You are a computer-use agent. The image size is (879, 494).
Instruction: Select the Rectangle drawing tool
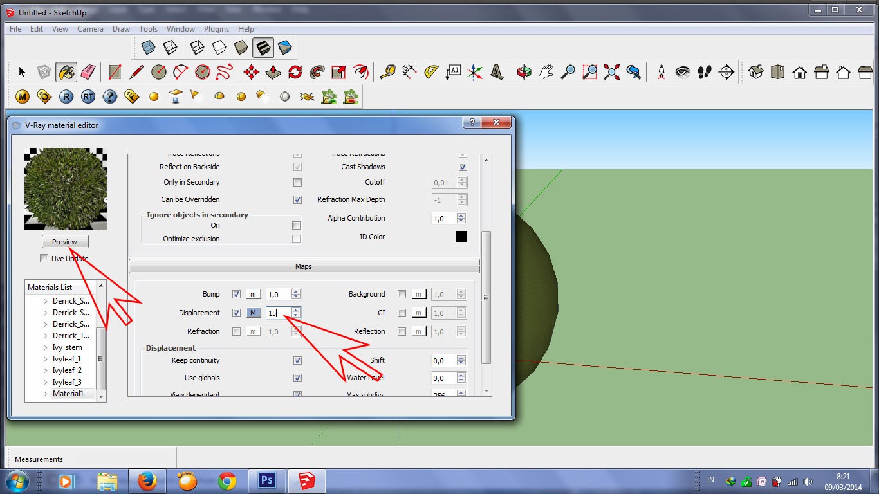[116, 72]
